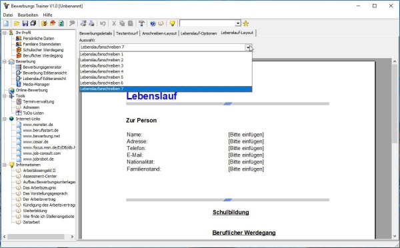Collapse the Ihr Profil tree node
The width and height of the screenshot is (400, 248).
(x=5, y=33)
